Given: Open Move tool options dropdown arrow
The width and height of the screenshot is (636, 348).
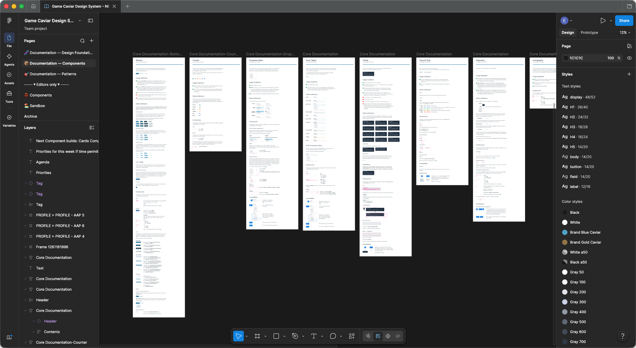Looking at the screenshot, I should (x=247, y=336).
